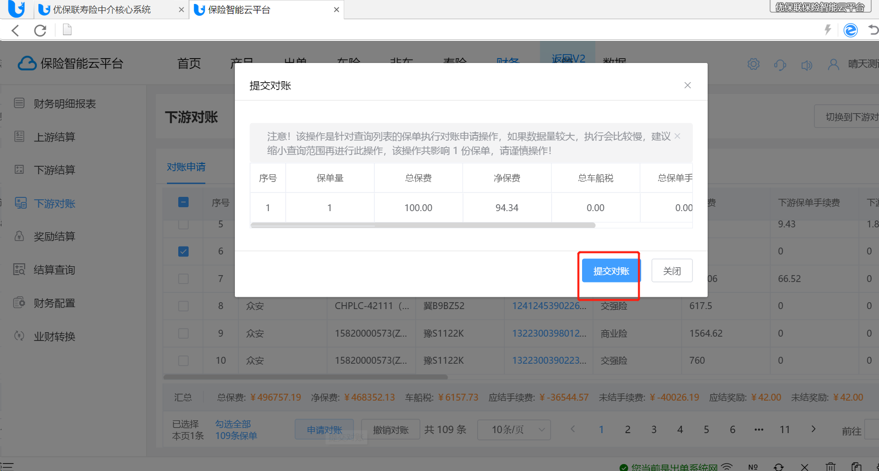Open the 首页 navigation menu item
879x471 pixels.
[189, 63]
